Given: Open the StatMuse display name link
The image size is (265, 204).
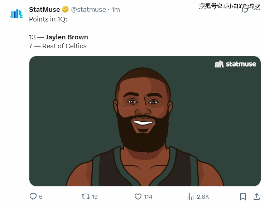Looking at the screenshot, I should click(x=44, y=10).
